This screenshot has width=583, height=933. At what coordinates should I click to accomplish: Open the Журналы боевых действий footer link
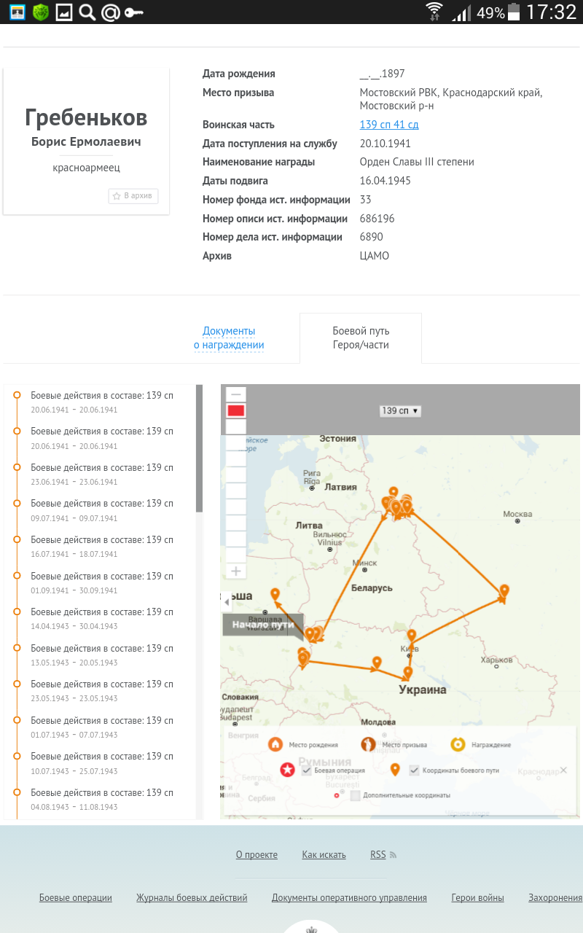(192, 898)
